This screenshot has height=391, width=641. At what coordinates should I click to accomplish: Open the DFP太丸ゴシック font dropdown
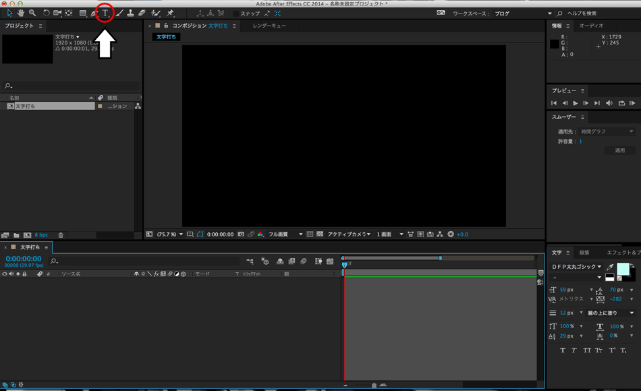(x=576, y=267)
